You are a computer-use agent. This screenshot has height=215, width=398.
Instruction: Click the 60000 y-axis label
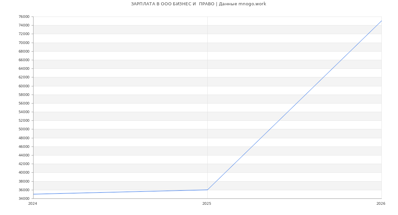coord(24,86)
